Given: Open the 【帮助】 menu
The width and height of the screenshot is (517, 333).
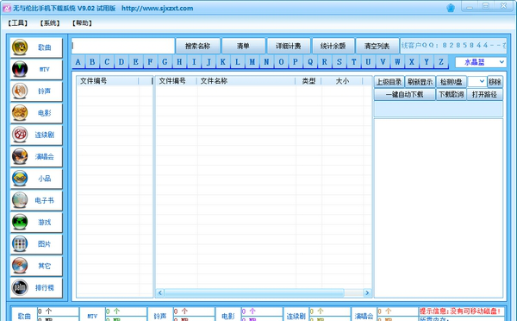Looking at the screenshot, I should (82, 22).
